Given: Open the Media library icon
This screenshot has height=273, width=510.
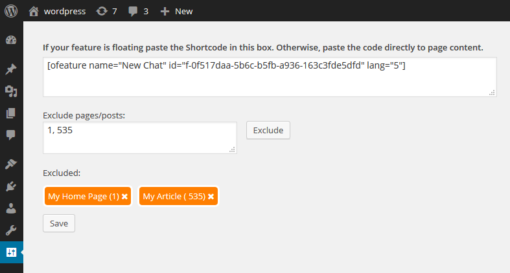Looking at the screenshot, I should [11, 91].
